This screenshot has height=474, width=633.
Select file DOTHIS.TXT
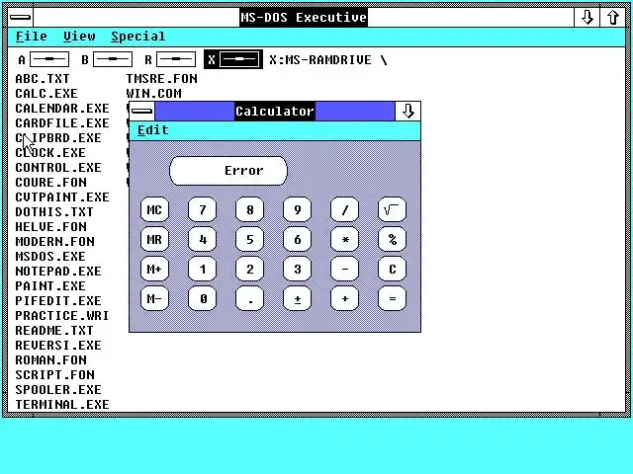[x=54, y=212]
